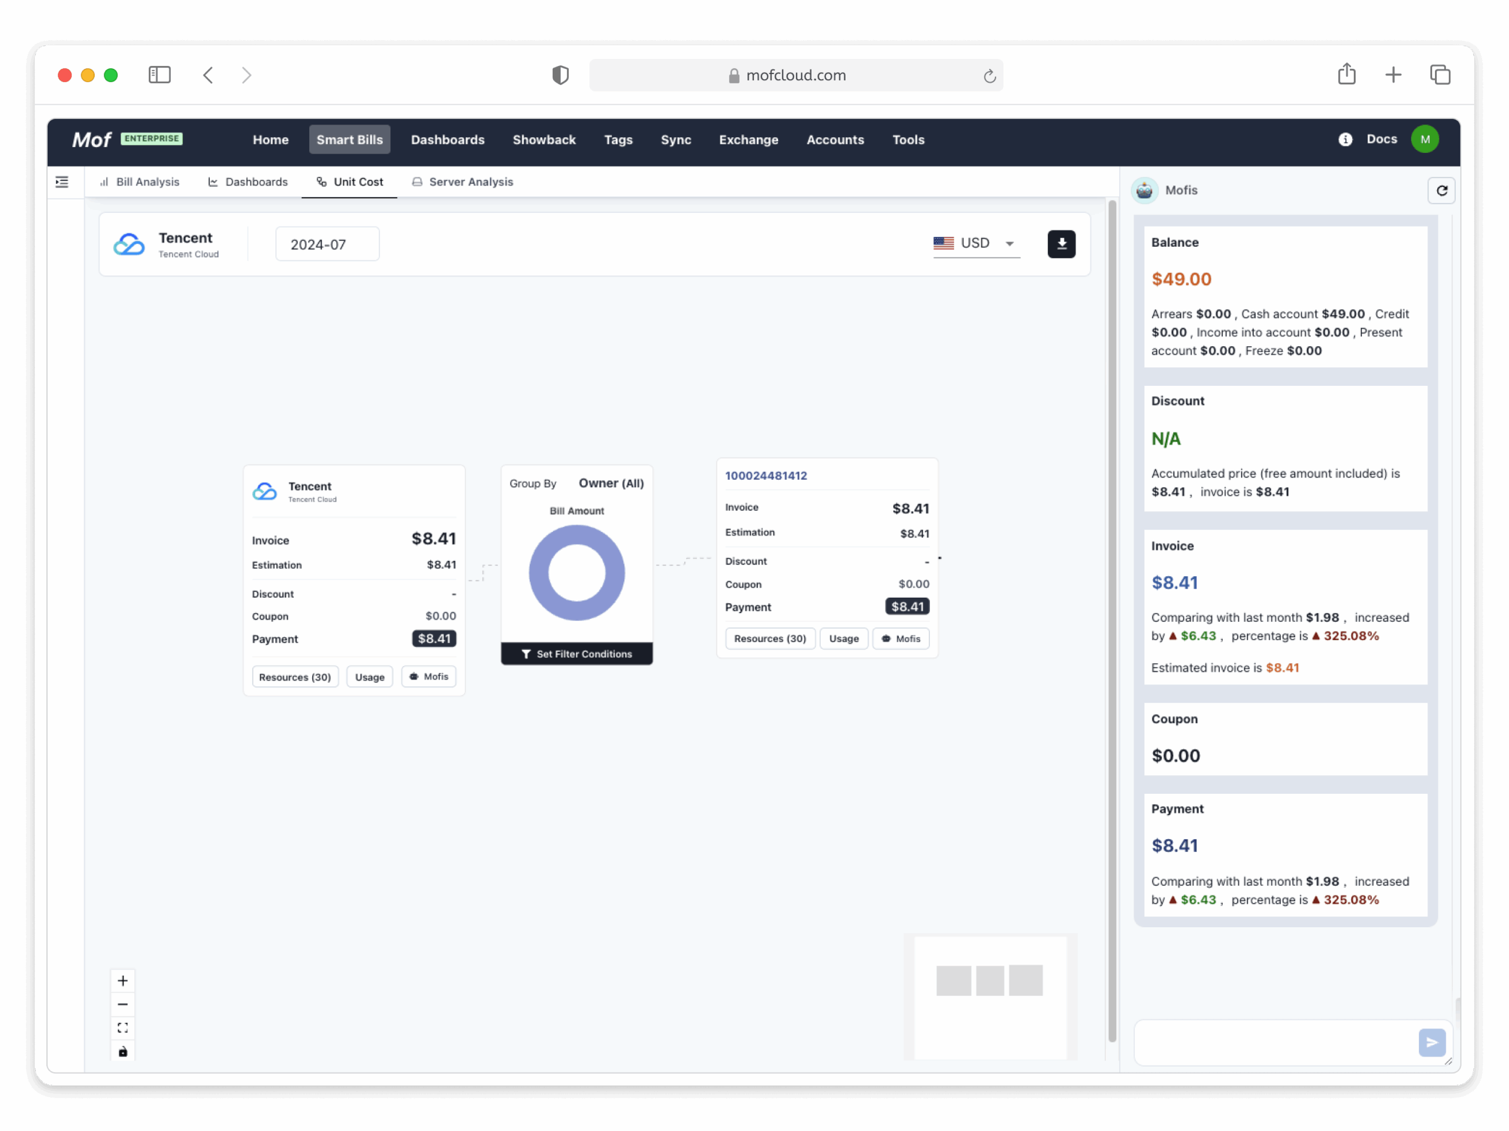Open the Exchange menu
Image resolution: width=1509 pixels, height=1131 pixels.
748,140
